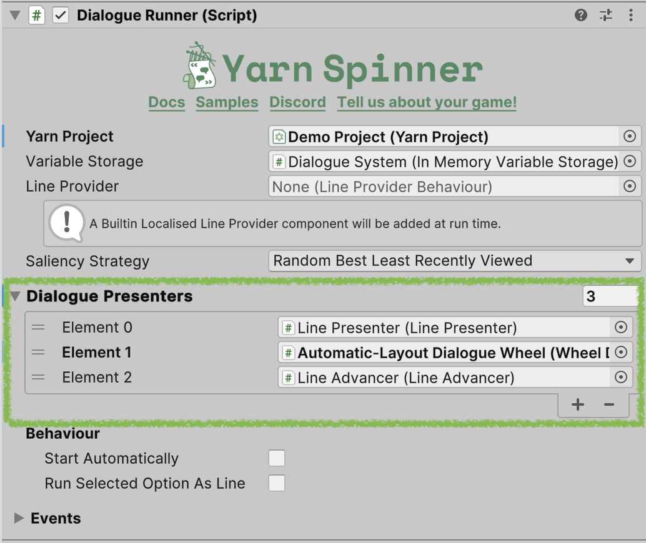This screenshot has height=543, width=646.
Task: Expand the Events section
Action: 19,518
